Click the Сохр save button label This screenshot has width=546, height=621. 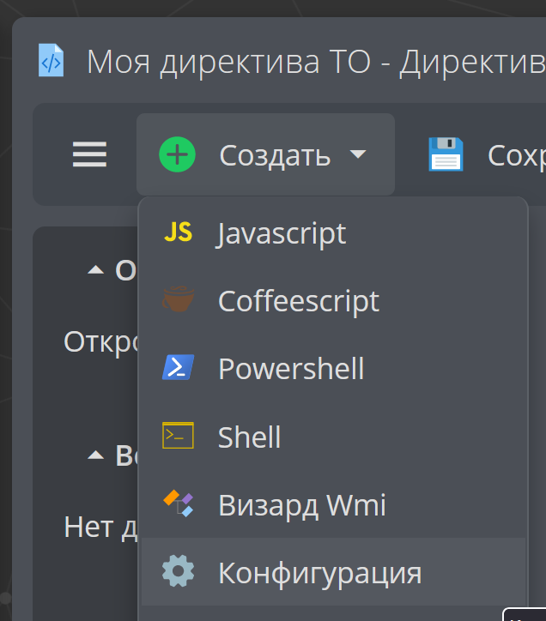(517, 156)
